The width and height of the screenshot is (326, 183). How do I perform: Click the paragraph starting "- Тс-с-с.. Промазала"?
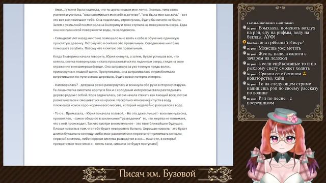(120, 129)
